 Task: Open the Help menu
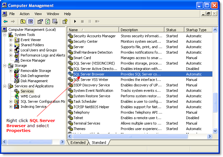[x=67, y=14]
